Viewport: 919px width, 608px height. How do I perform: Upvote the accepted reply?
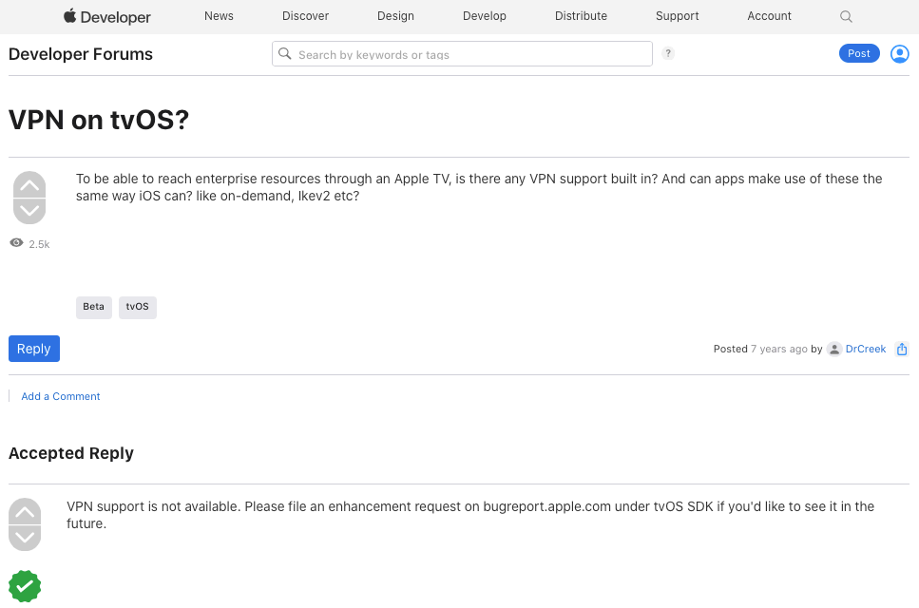point(25,511)
